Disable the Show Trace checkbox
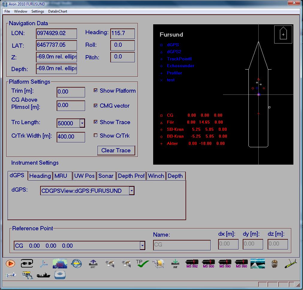Screen dimensions: 303x290 pyautogui.click(x=96, y=122)
